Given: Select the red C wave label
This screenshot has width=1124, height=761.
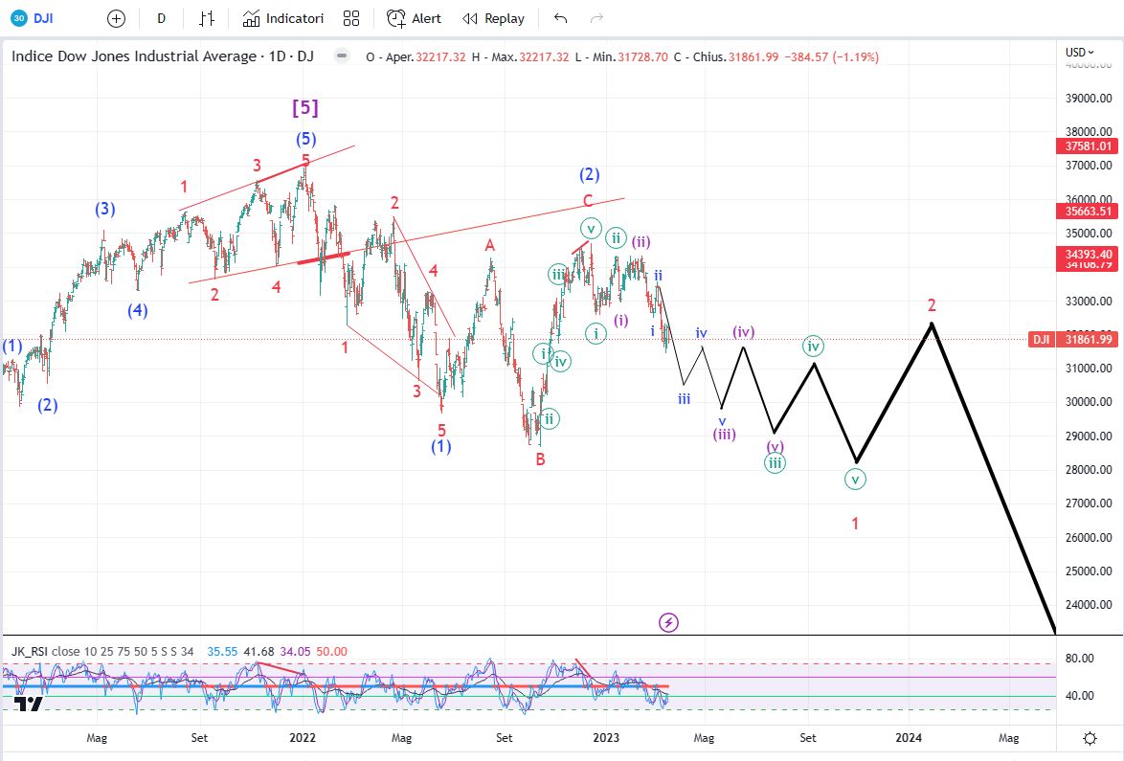Looking at the screenshot, I should tap(588, 201).
